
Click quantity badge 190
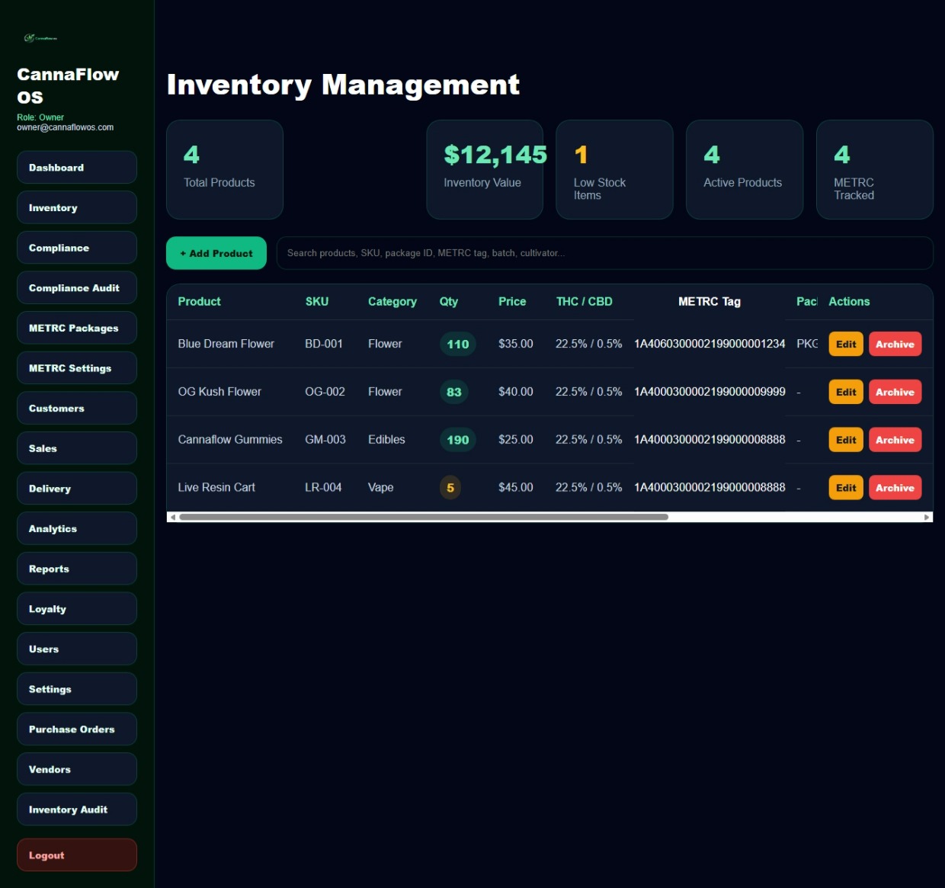pyautogui.click(x=458, y=440)
